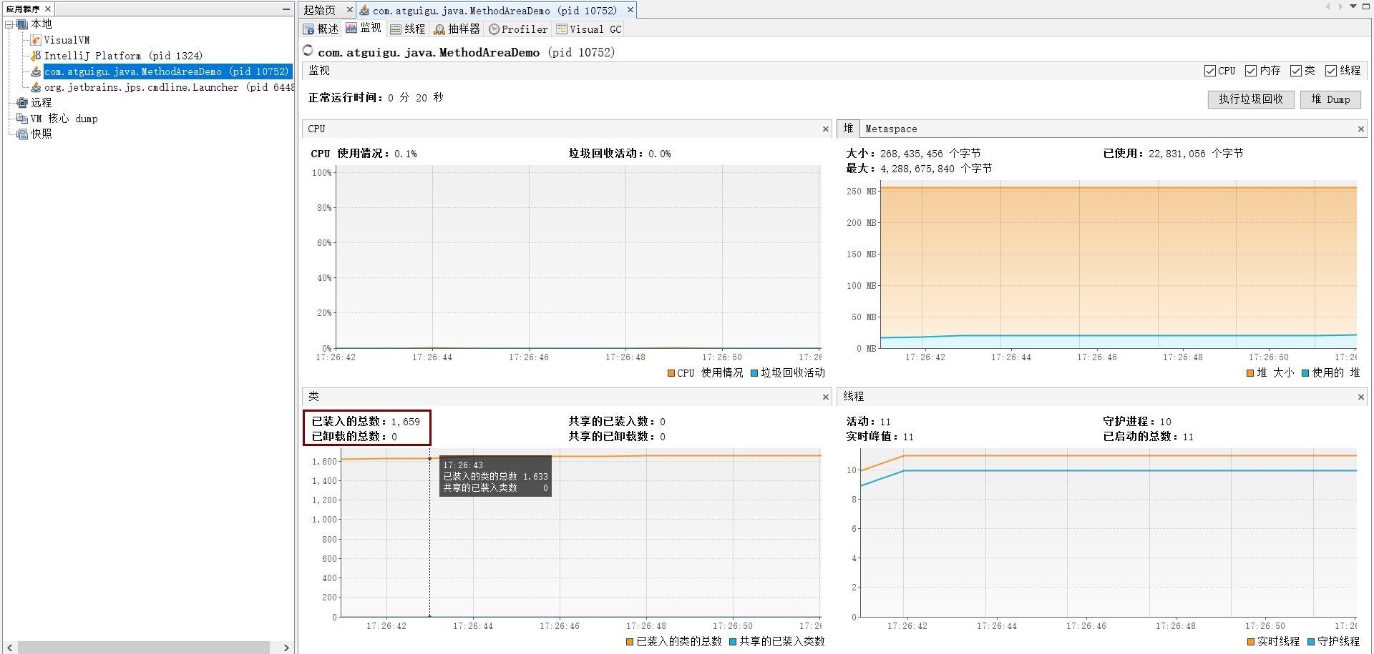Open the Profiler clock icon tab
Screen dimensions: 1374x654
pyautogui.click(x=494, y=29)
